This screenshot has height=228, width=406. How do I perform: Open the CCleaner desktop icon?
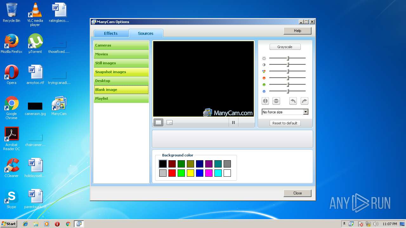(x=11, y=168)
